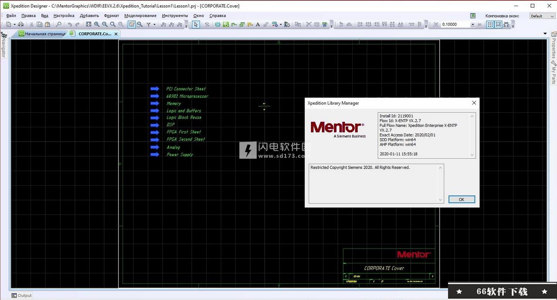Zoom out using the minus magnifier icon
The width and height of the screenshot is (557, 300).
point(105,24)
